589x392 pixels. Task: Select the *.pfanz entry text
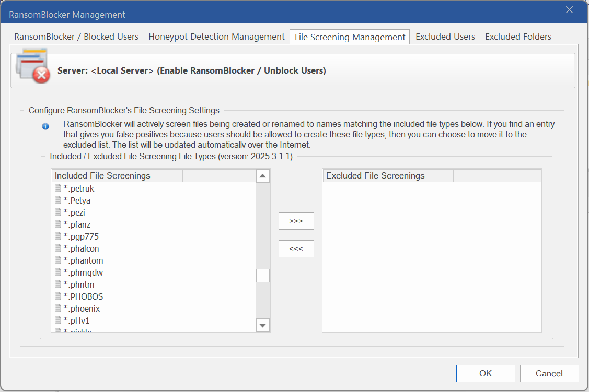point(77,224)
